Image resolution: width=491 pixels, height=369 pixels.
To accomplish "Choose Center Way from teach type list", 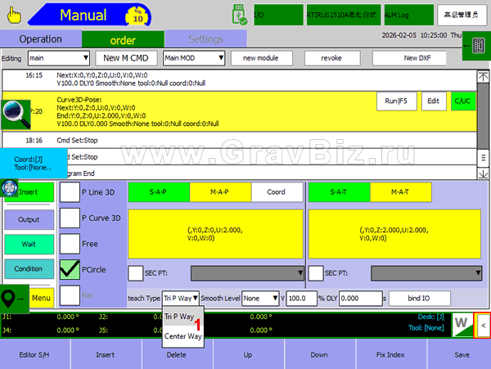I will point(182,336).
